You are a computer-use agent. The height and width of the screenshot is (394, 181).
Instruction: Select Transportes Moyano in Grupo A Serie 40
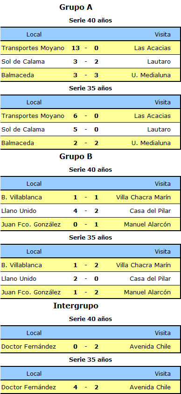pyautogui.click(x=33, y=48)
